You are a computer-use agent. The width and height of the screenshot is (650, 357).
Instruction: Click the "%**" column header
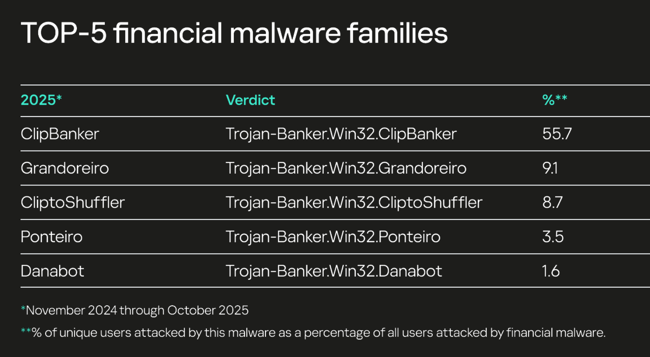[554, 100]
